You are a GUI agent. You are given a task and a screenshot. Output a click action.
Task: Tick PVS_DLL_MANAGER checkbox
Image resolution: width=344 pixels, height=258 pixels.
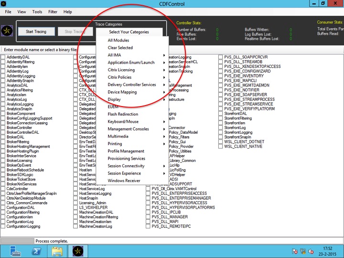click(x=148, y=217)
